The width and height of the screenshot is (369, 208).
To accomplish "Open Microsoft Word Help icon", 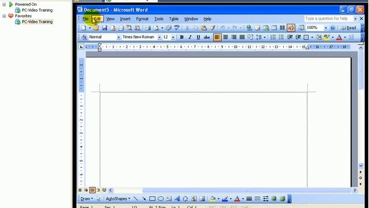I will pyautogui.click(x=333, y=28).
